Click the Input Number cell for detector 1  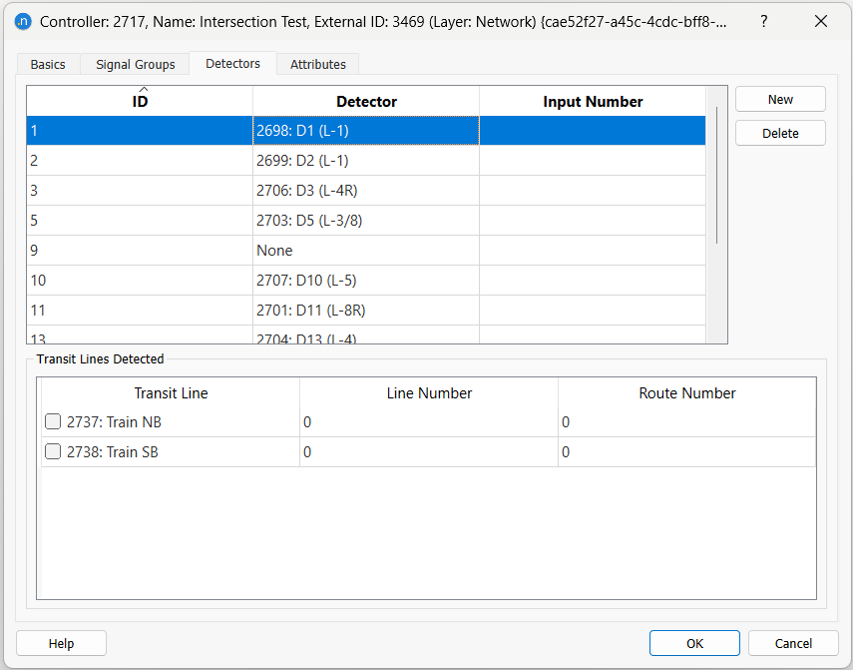click(x=592, y=130)
